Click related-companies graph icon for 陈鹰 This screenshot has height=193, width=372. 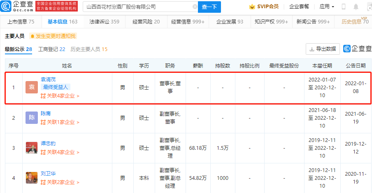point(43,122)
